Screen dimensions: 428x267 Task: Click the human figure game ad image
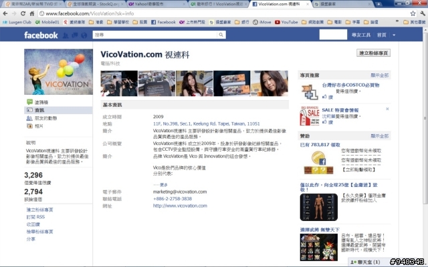(318, 207)
